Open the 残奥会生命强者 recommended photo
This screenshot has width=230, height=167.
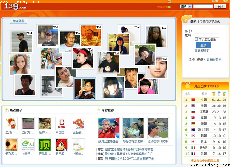(x=109, y=128)
